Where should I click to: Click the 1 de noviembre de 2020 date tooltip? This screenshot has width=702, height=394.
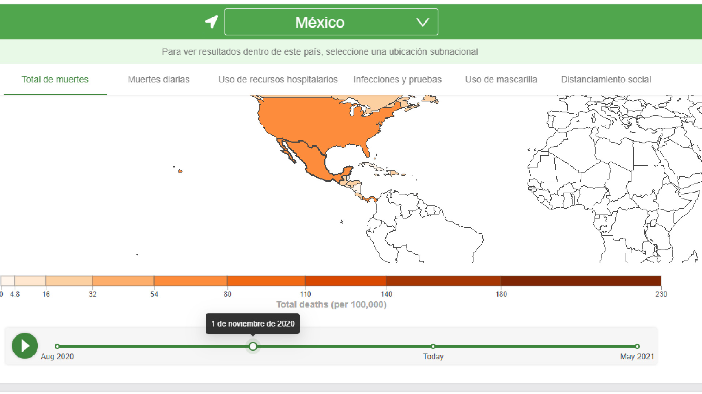click(253, 324)
